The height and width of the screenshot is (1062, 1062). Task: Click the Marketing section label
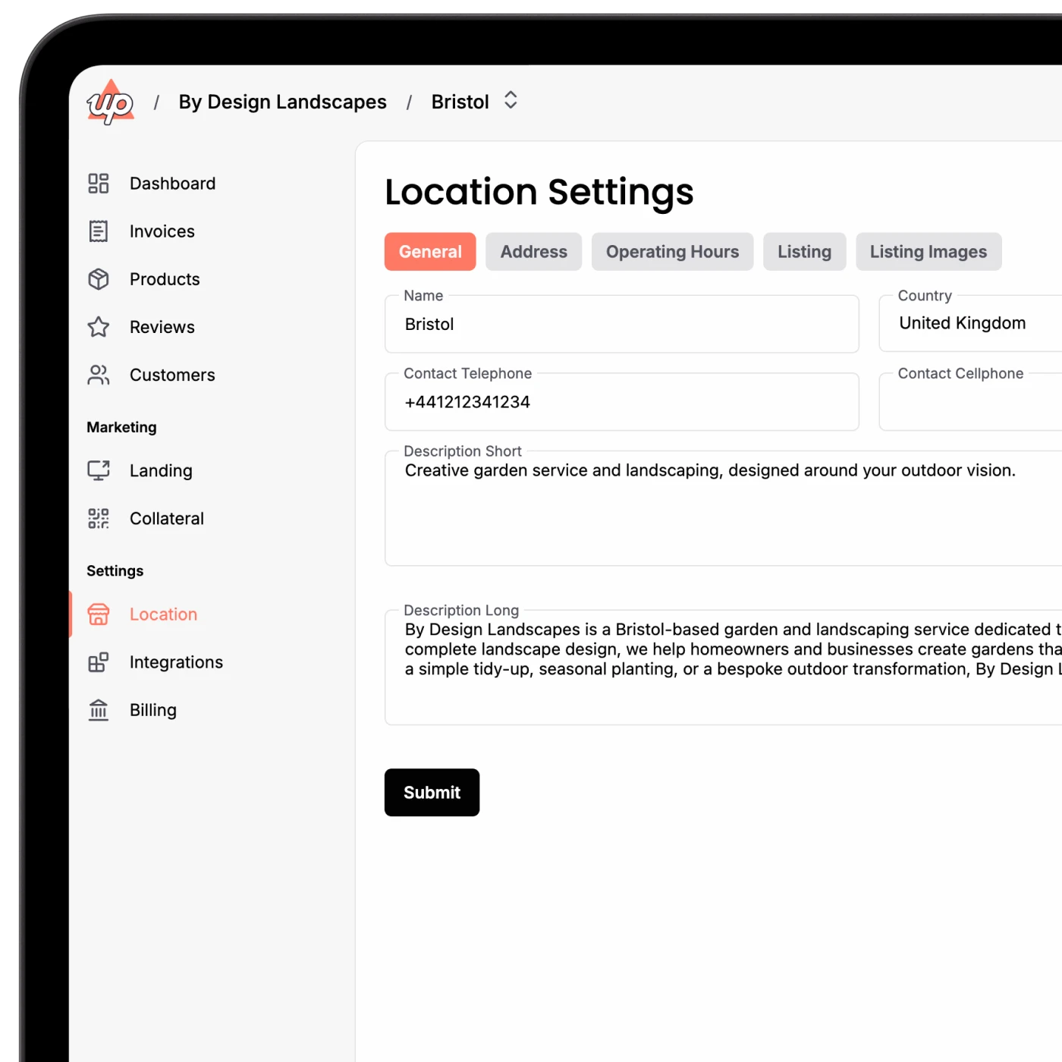point(121,427)
